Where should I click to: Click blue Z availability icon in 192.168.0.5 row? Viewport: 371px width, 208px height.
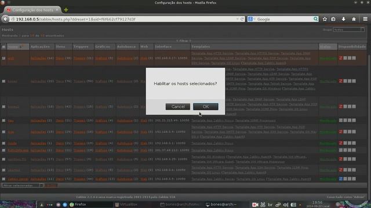pyautogui.click(x=341, y=179)
